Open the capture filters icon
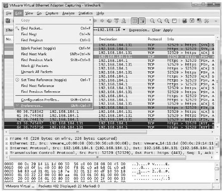This screenshot has width=222, height=191. [x=184, y=21]
